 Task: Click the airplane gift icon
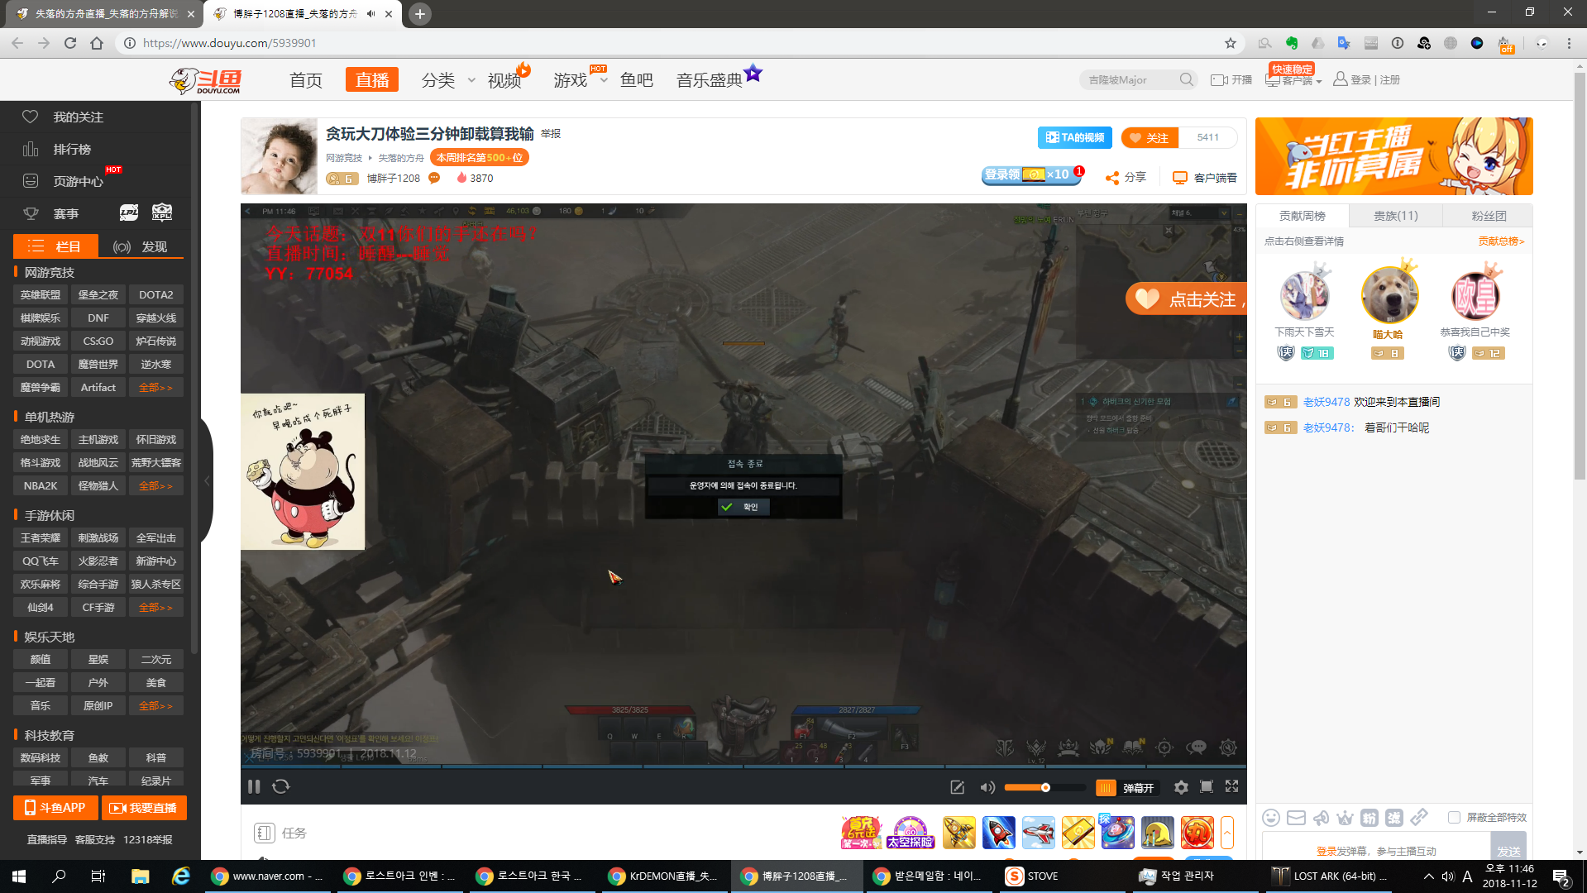click(1038, 833)
